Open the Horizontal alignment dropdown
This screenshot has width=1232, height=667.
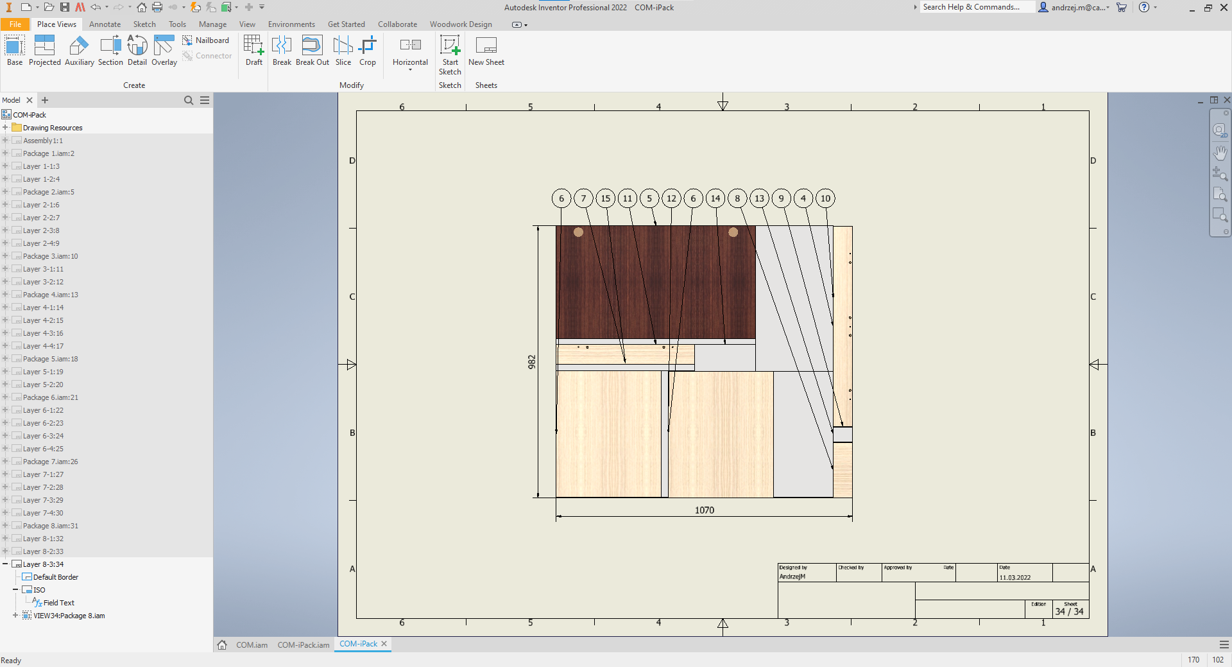pos(410,69)
